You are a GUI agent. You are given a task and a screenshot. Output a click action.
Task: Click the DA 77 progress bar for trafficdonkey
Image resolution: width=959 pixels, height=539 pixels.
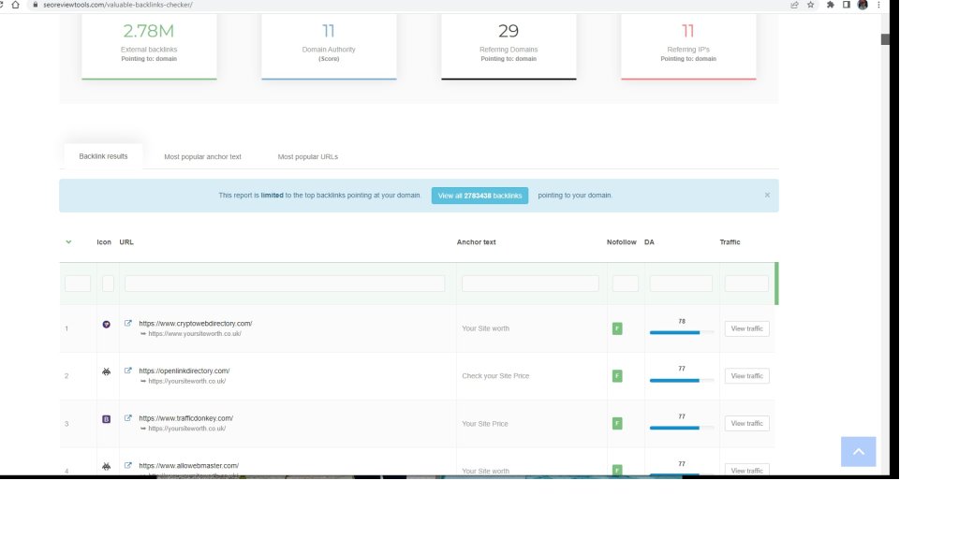(x=682, y=428)
